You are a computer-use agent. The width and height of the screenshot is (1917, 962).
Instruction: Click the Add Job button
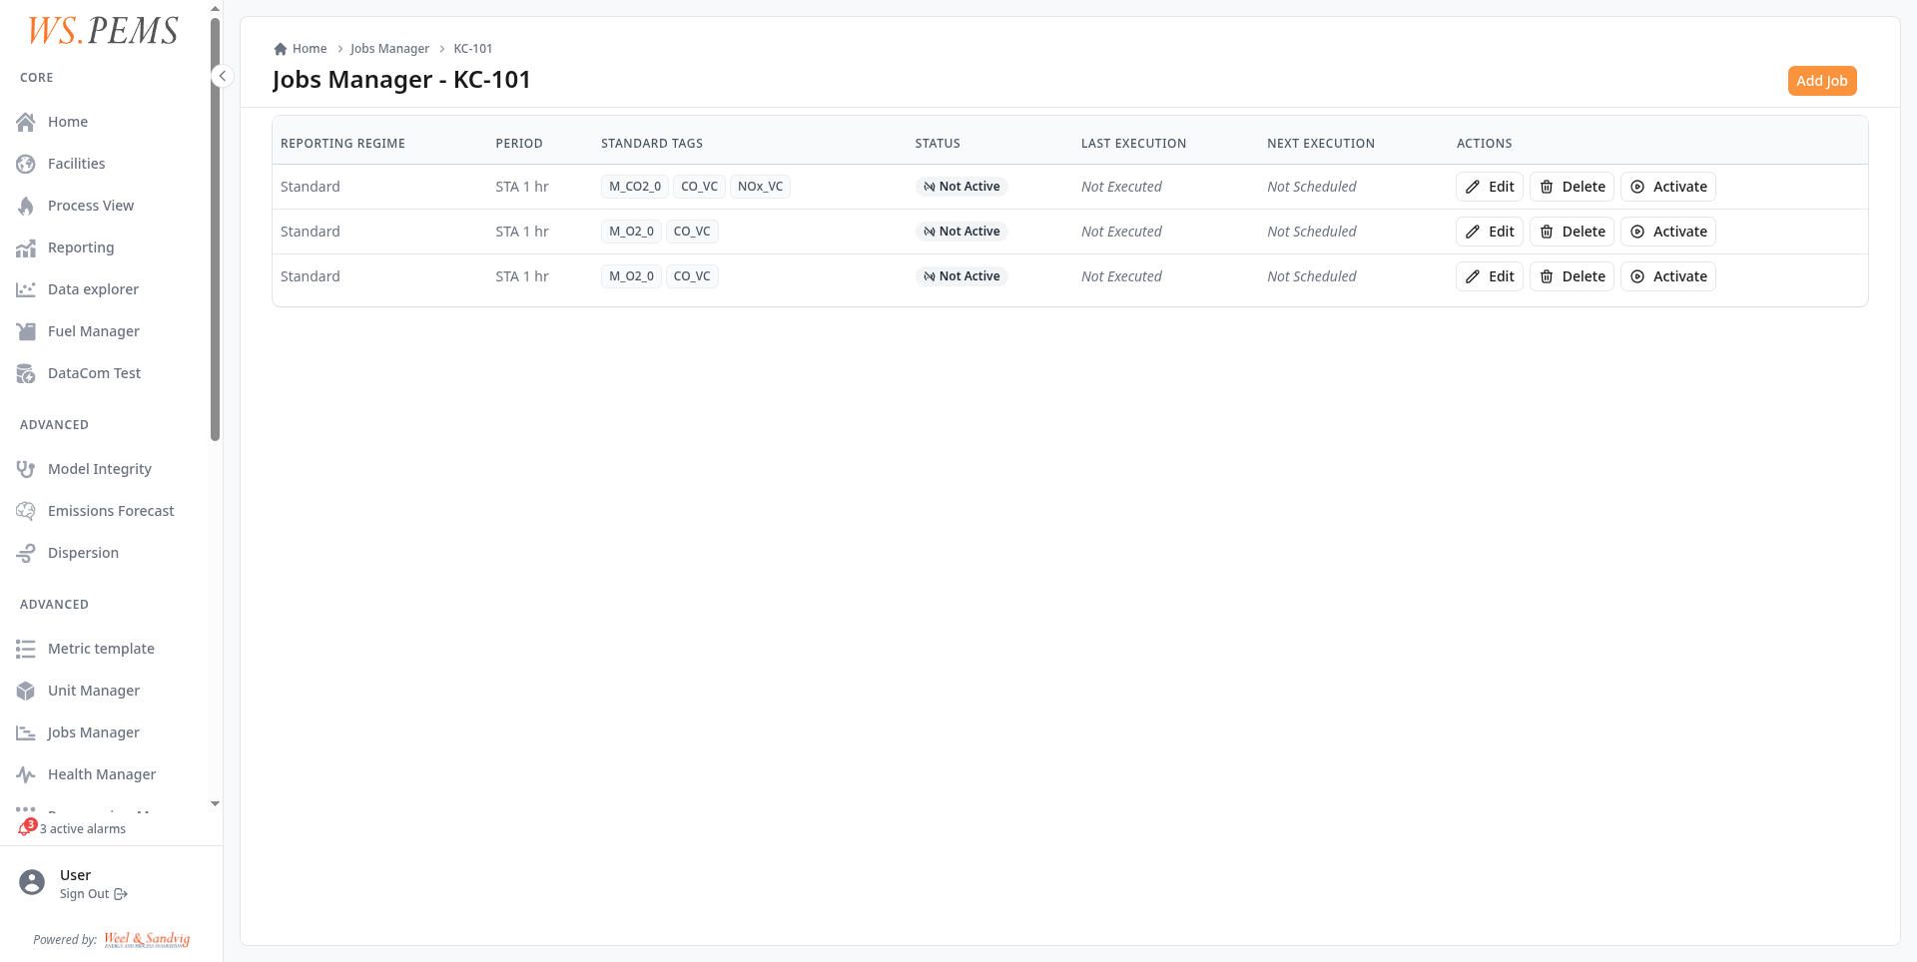point(1822,81)
